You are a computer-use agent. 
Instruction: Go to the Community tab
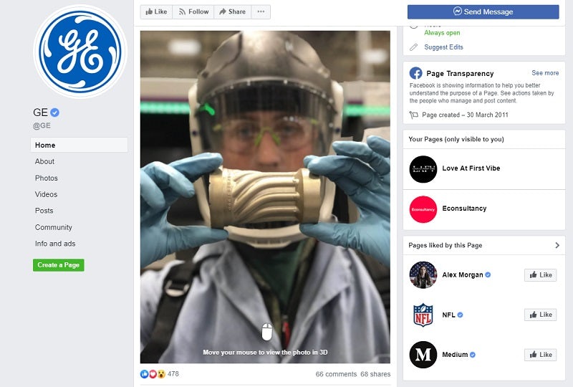click(53, 227)
